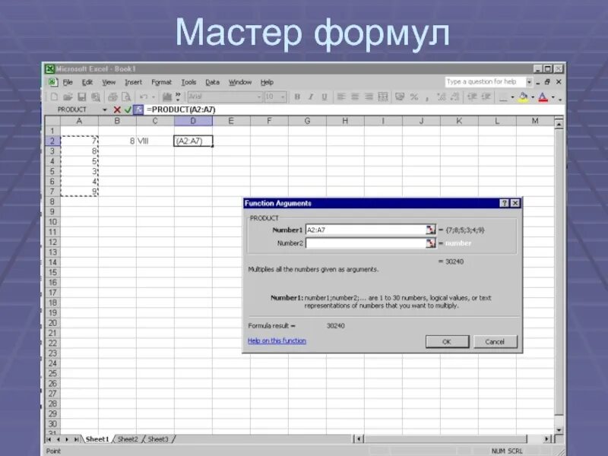Image resolution: width=608 pixels, height=456 pixels.
Task: Open the Borders dropdown arrow
Action: pos(512,97)
